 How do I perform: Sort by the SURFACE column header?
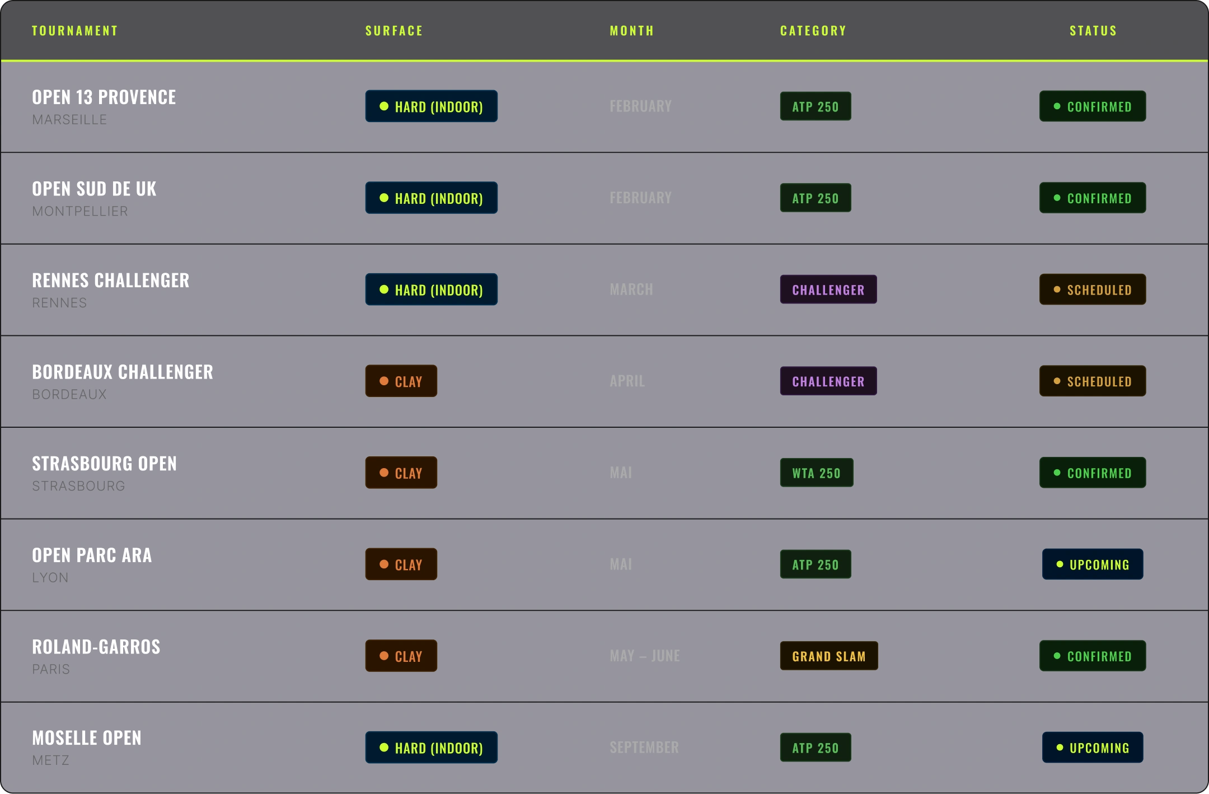[x=394, y=31]
